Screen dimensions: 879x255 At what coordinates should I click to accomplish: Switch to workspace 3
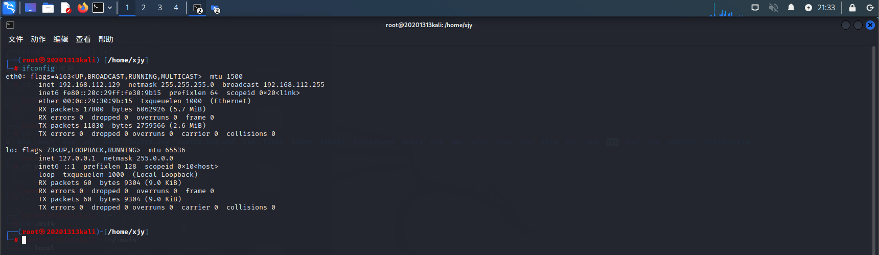(160, 8)
